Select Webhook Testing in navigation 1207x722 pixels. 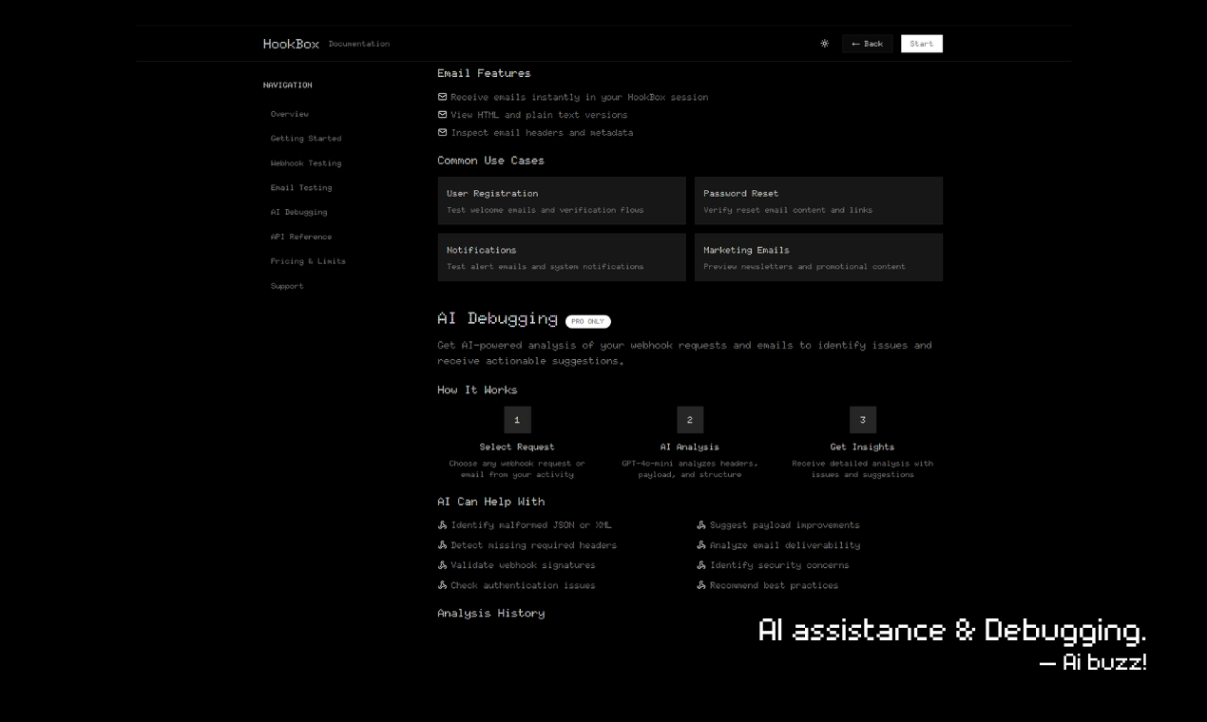point(305,163)
